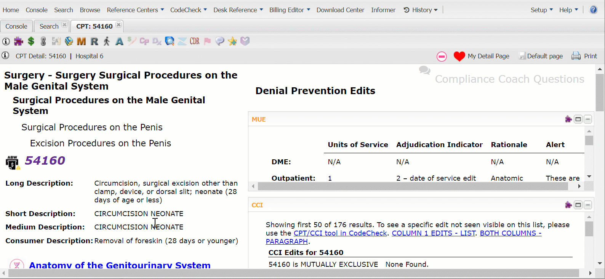
Task: Click the pink circle minus icon
Action: pyautogui.click(x=442, y=56)
